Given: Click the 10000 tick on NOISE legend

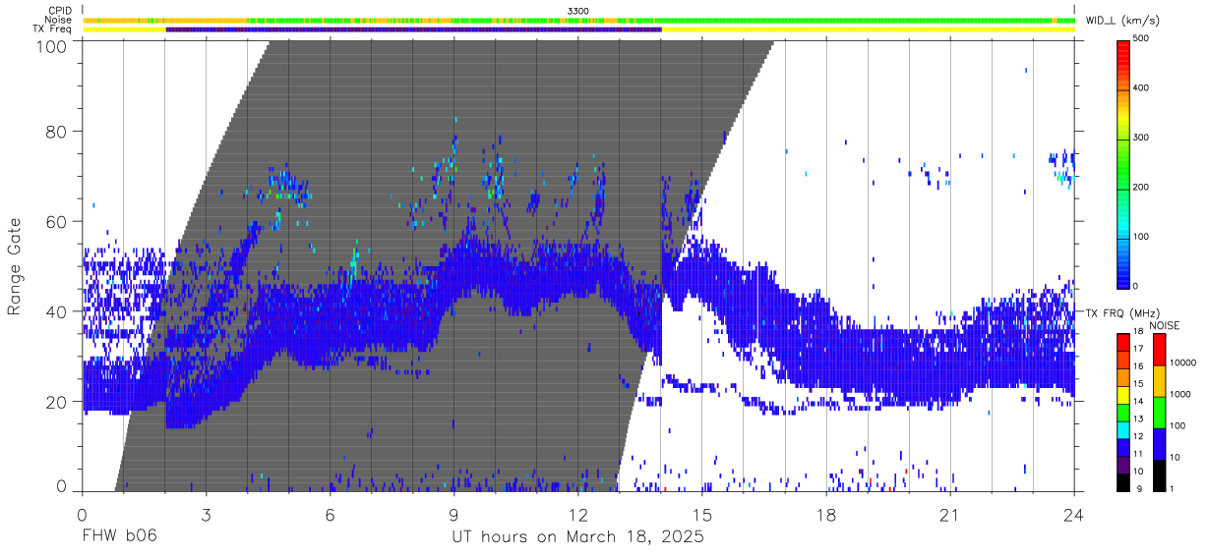Looking at the screenshot, I should [x=1183, y=364].
